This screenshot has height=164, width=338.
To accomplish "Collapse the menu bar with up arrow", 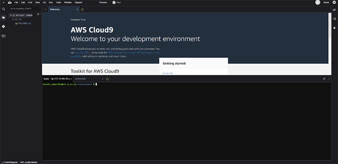I will coord(3,3).
